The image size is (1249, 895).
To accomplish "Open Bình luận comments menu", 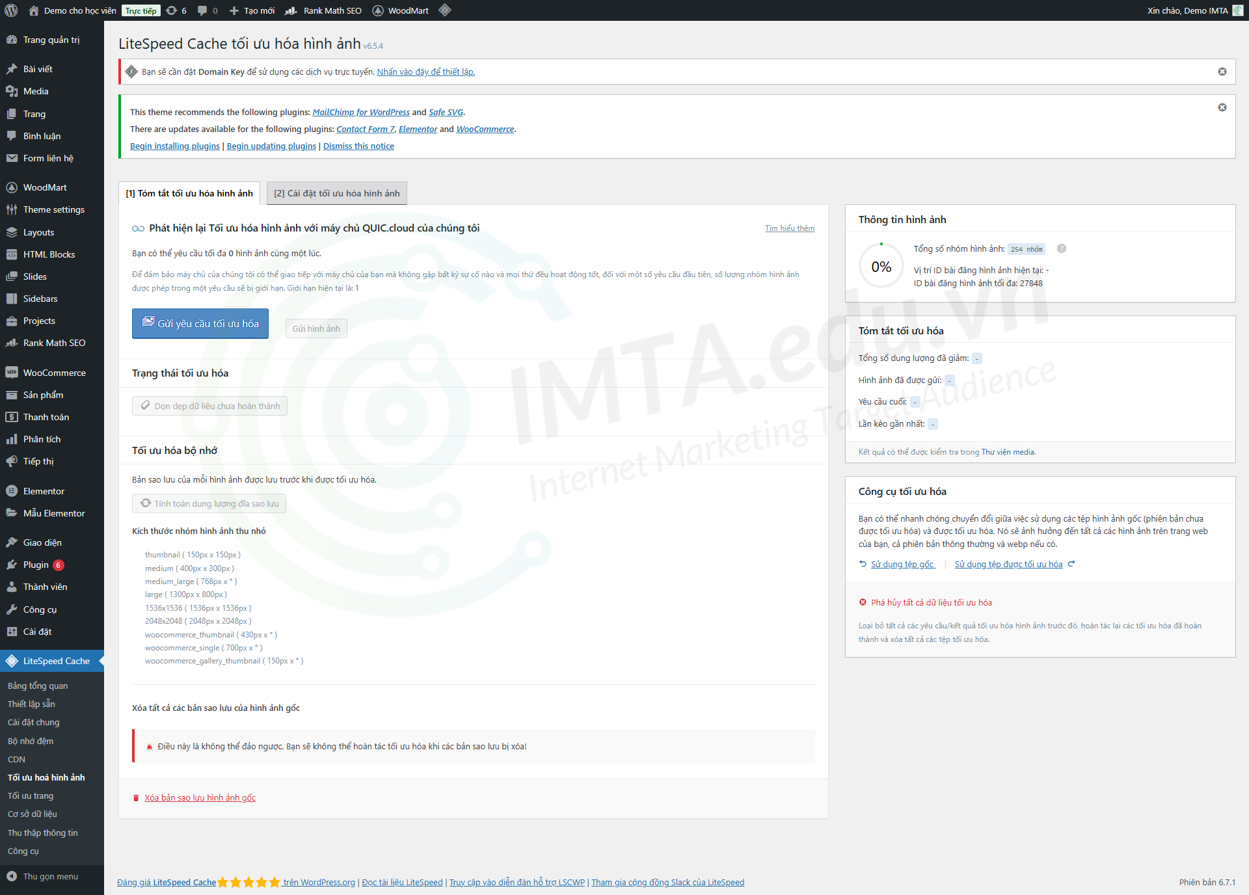I will pos(52,136).
